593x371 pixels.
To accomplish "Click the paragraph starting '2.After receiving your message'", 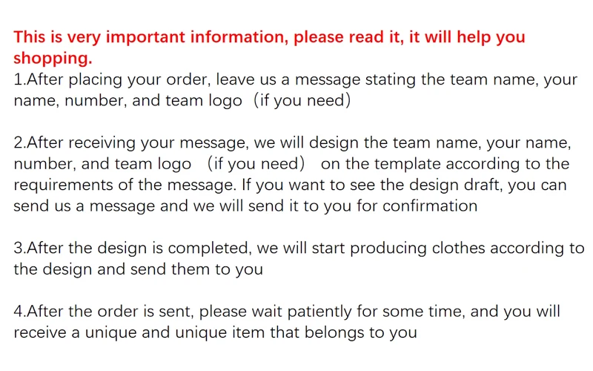I will 292,174.
